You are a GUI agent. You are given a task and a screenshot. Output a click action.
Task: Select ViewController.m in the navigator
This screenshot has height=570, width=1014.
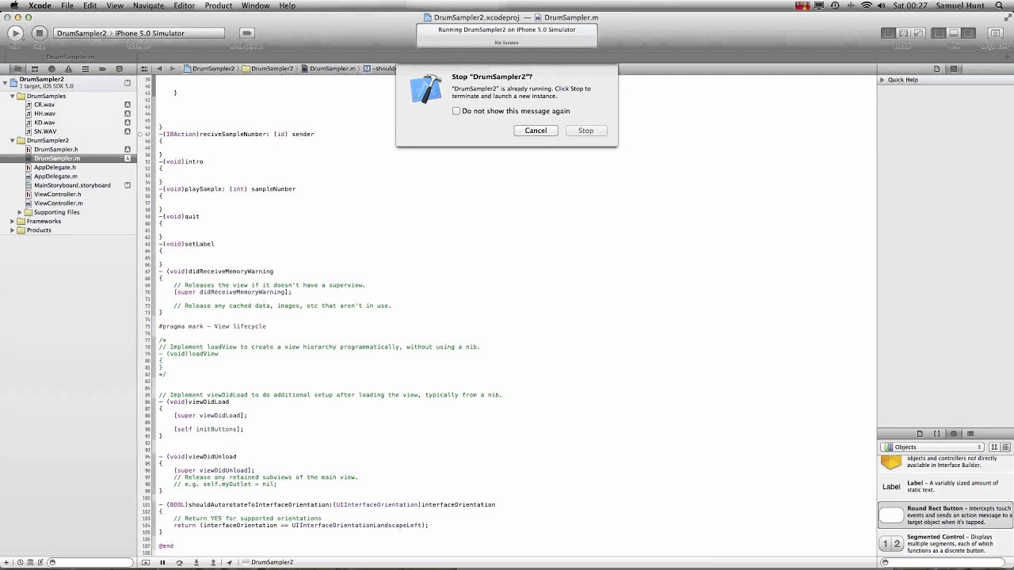(x=58, y=203)
